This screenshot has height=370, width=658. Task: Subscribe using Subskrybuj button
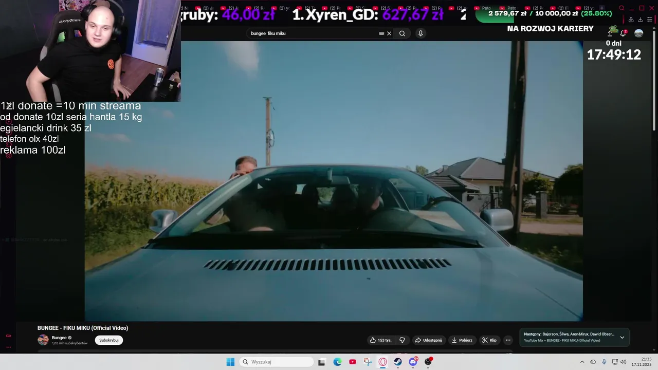coord(109,340)
